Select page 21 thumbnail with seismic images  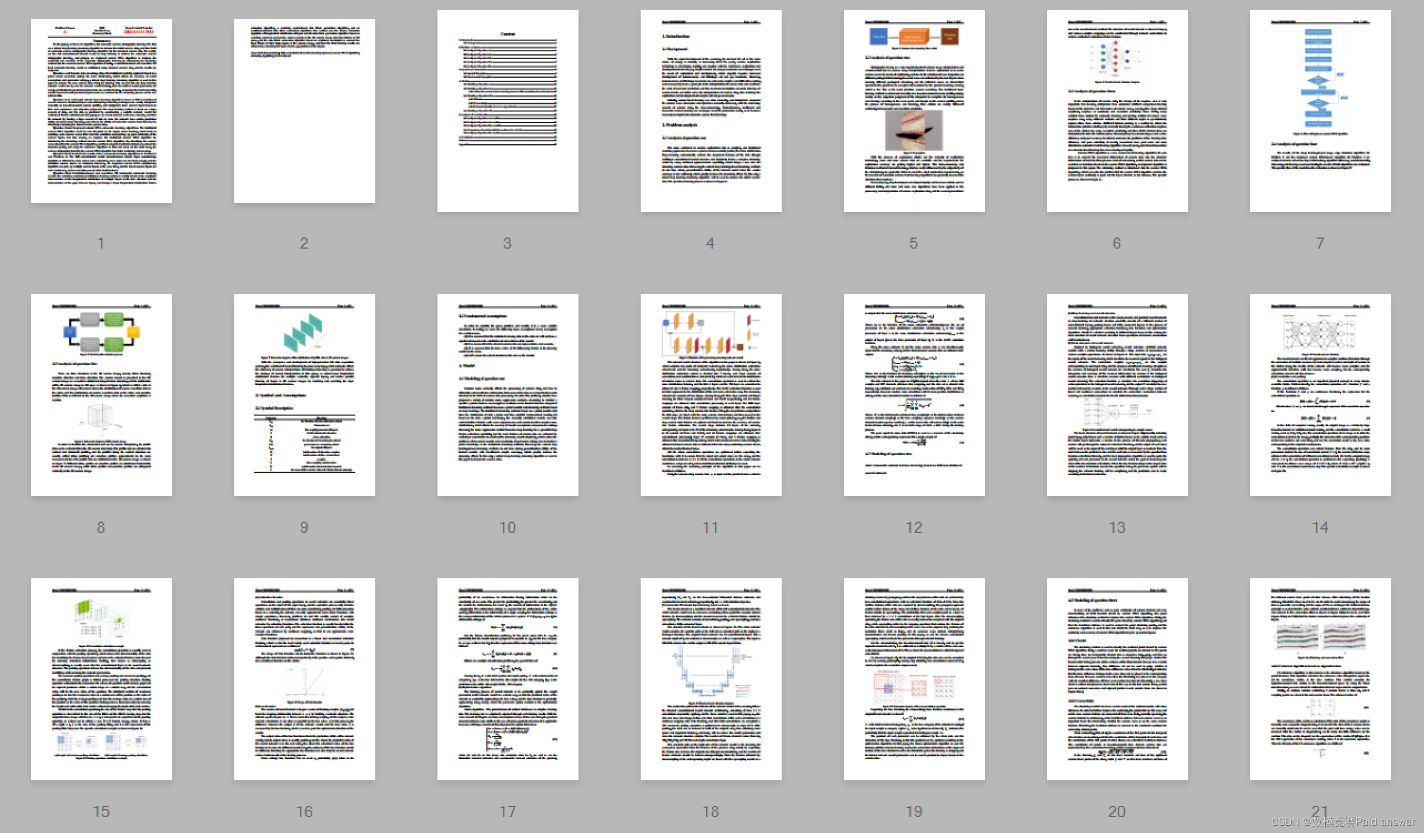click(x=1320, y=679)
